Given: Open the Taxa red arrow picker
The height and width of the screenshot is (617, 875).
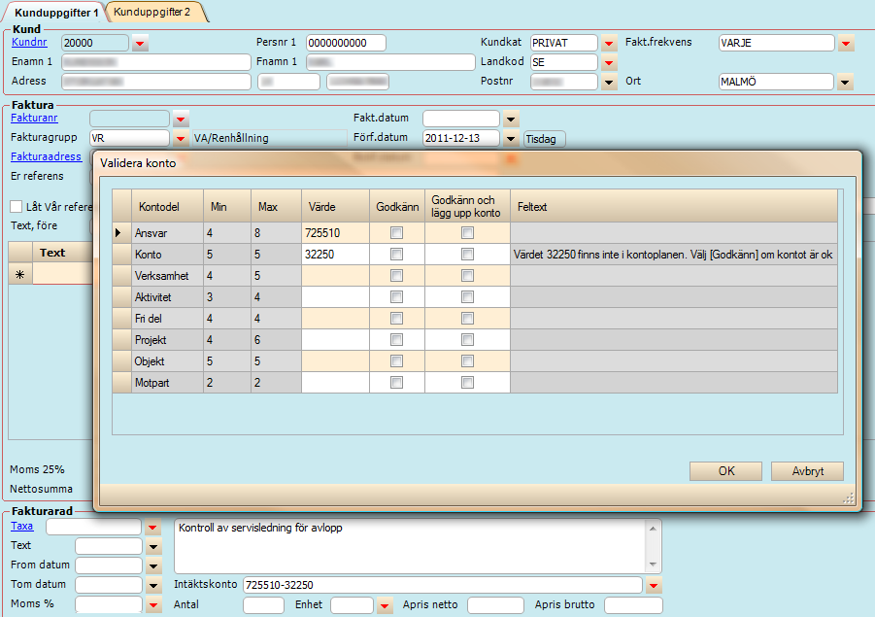Looking at the screenshot, I should [x=153, y=527].
